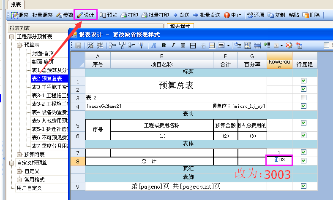The width and height of the screenshot is (333, 200).
Task: Click the RowGroup cell in row 8
Action: click(x=279, y=160)
